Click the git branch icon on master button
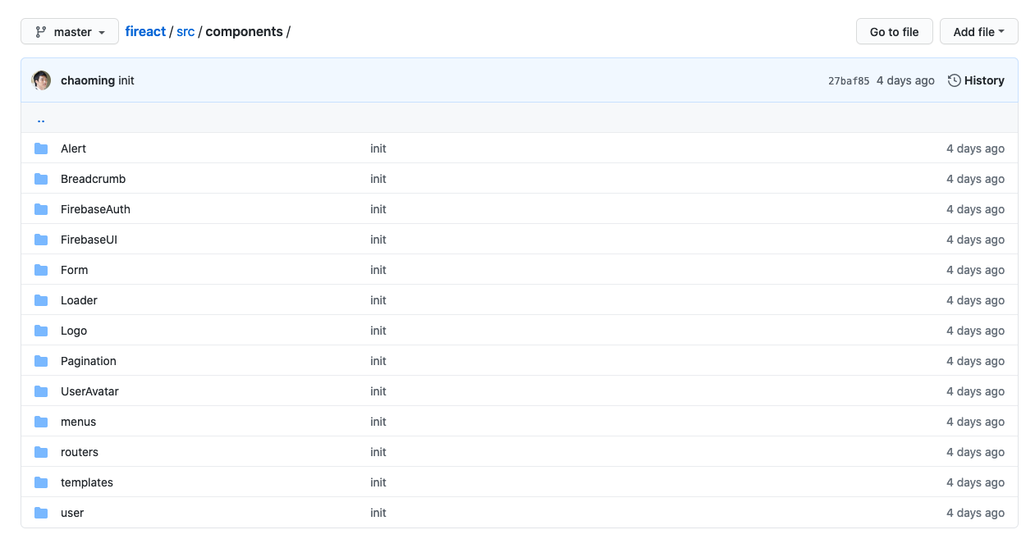 click(40, 32)
